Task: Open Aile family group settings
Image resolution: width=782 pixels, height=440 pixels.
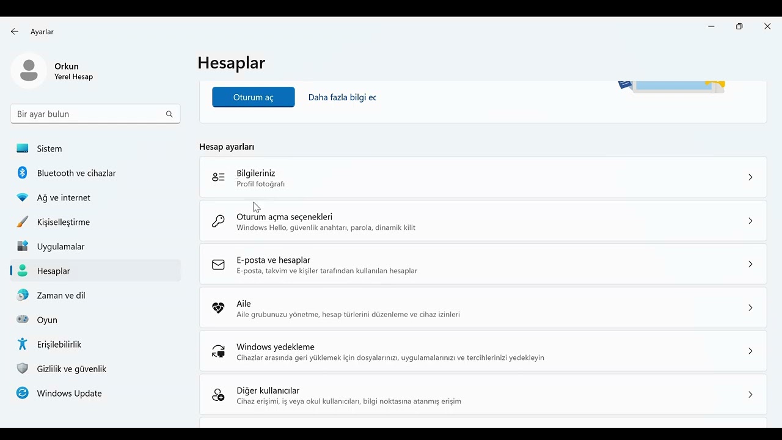Action: [x=483, y=308]
